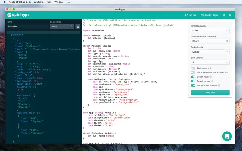Click the quicktype logo in header
Screen dimensions: 242x151
(x=18, y=15)
